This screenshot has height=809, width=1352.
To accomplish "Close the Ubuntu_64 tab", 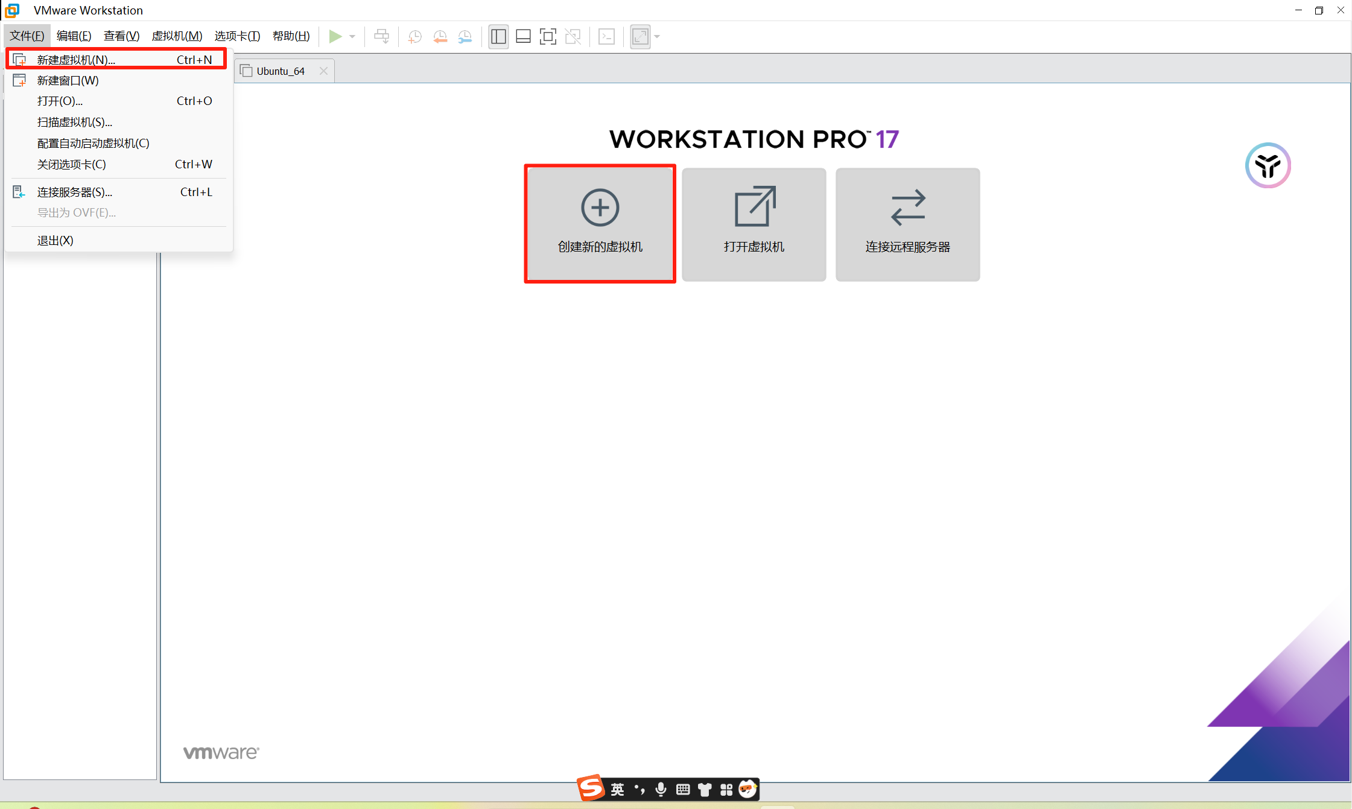I will coord(323,71).
